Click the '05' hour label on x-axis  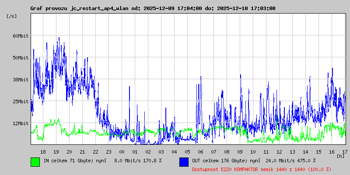pyautogui.click(x=188, y=152)
